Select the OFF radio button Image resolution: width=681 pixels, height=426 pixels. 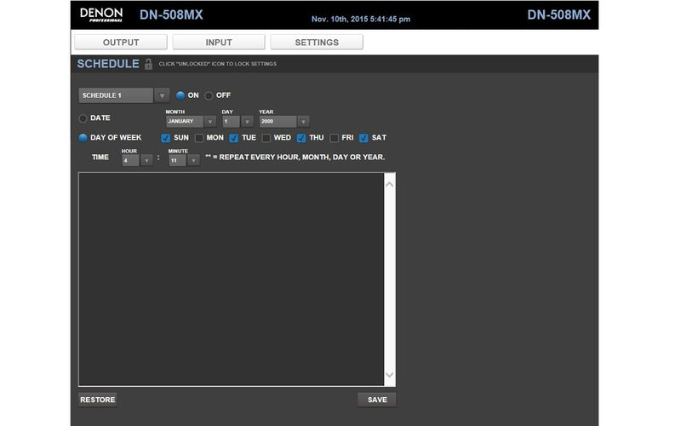coord(209,95)
